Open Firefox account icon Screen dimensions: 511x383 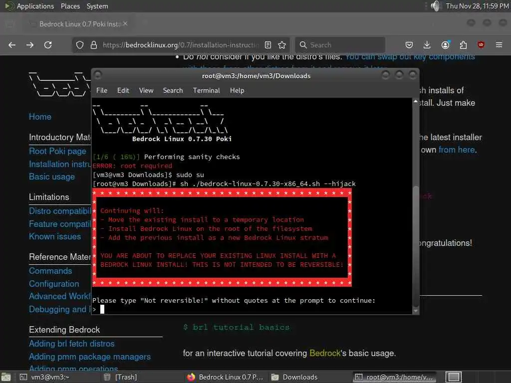click(446, 45)
